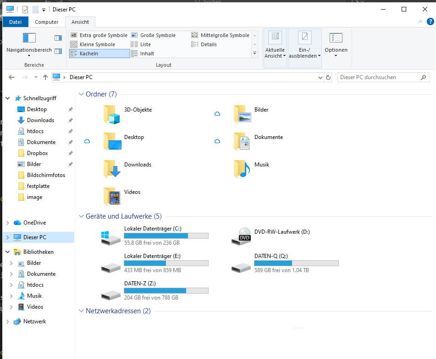Click the Dieser PC durchsuchen search field
Image resolution: width=436 pixels, height=359 pixels.
(379, 77)
